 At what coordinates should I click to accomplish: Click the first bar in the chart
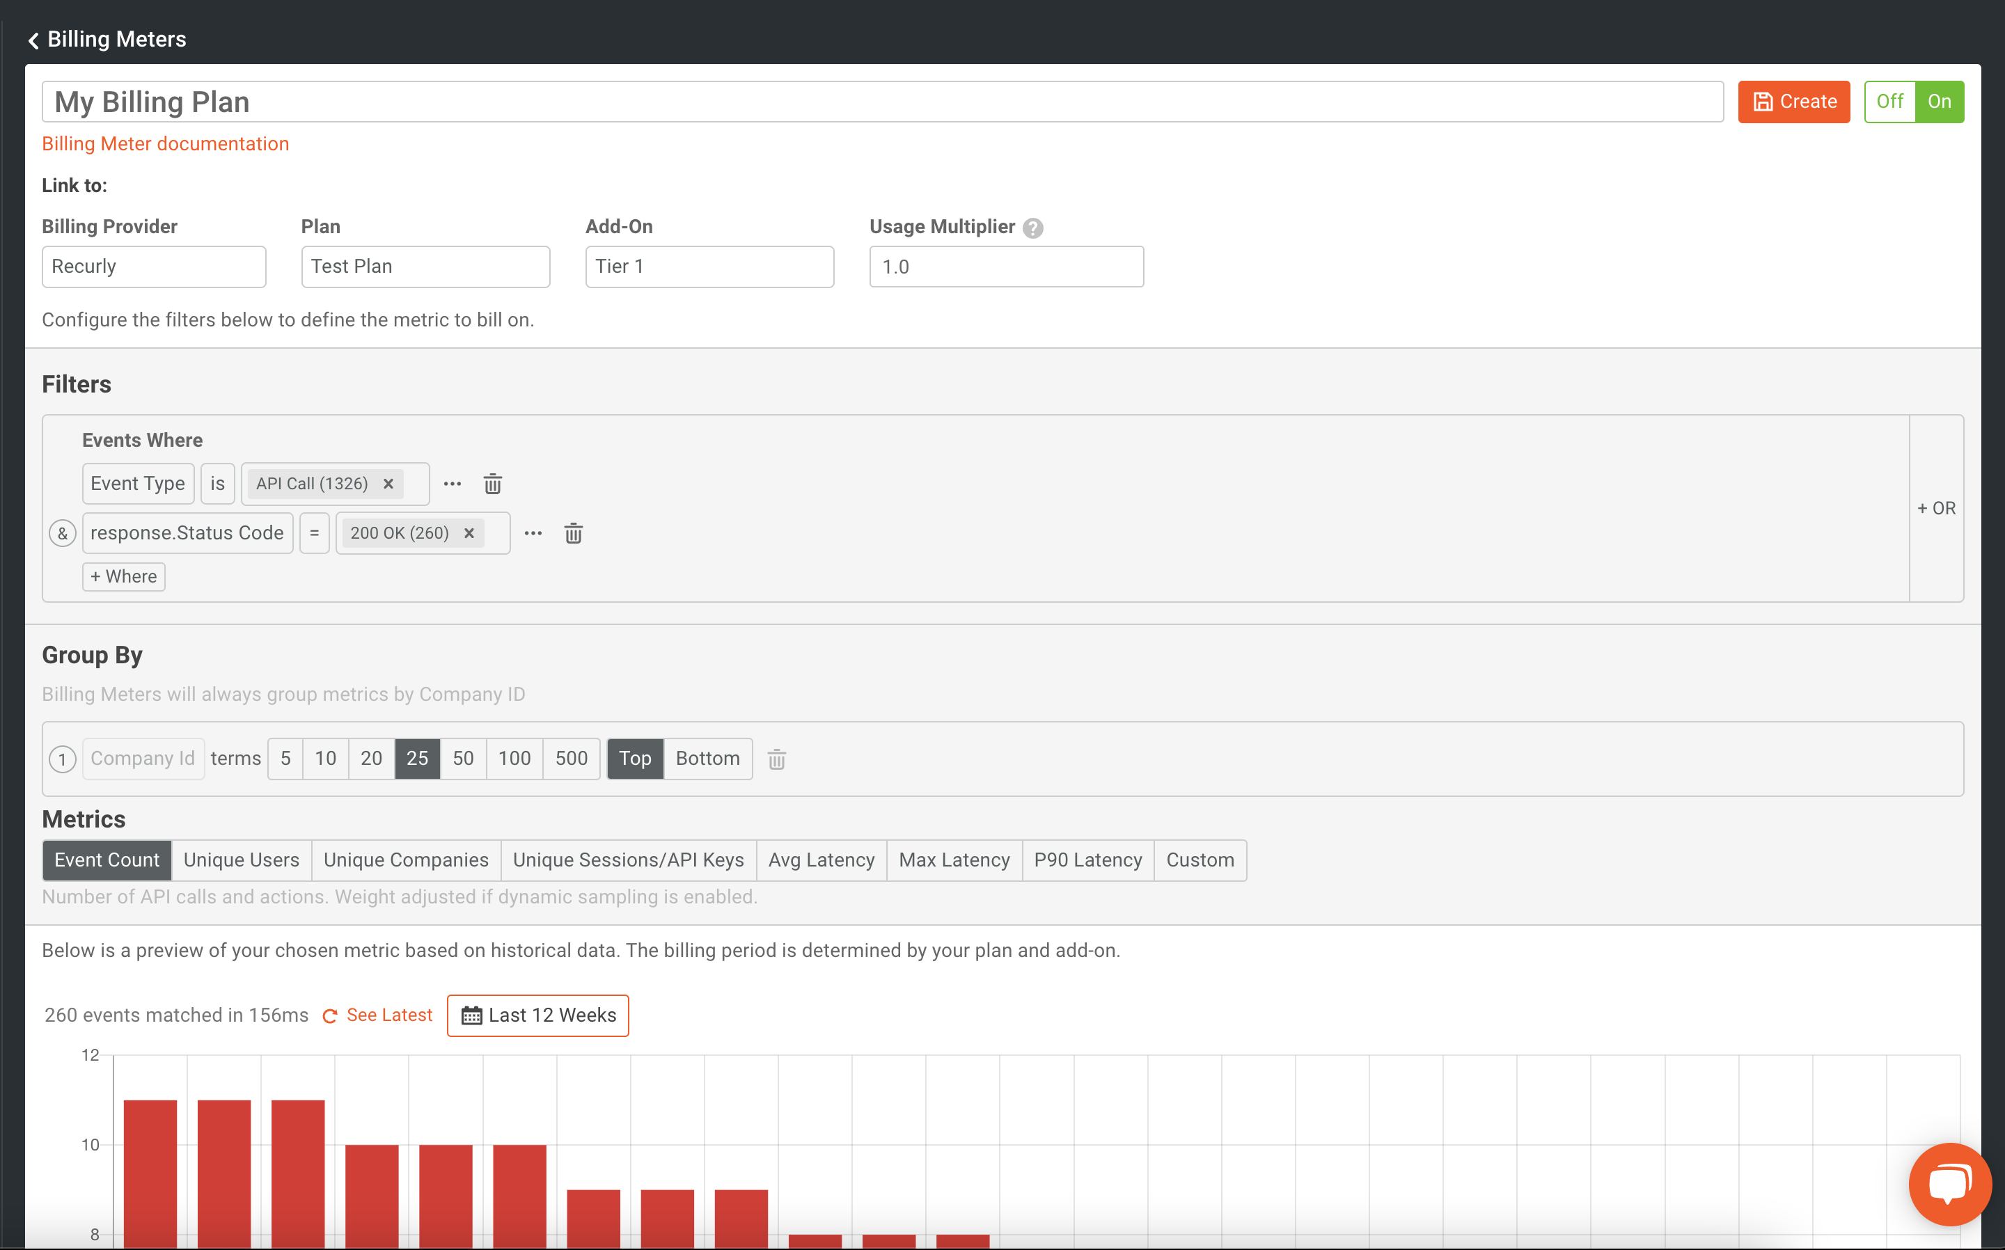150,1174
